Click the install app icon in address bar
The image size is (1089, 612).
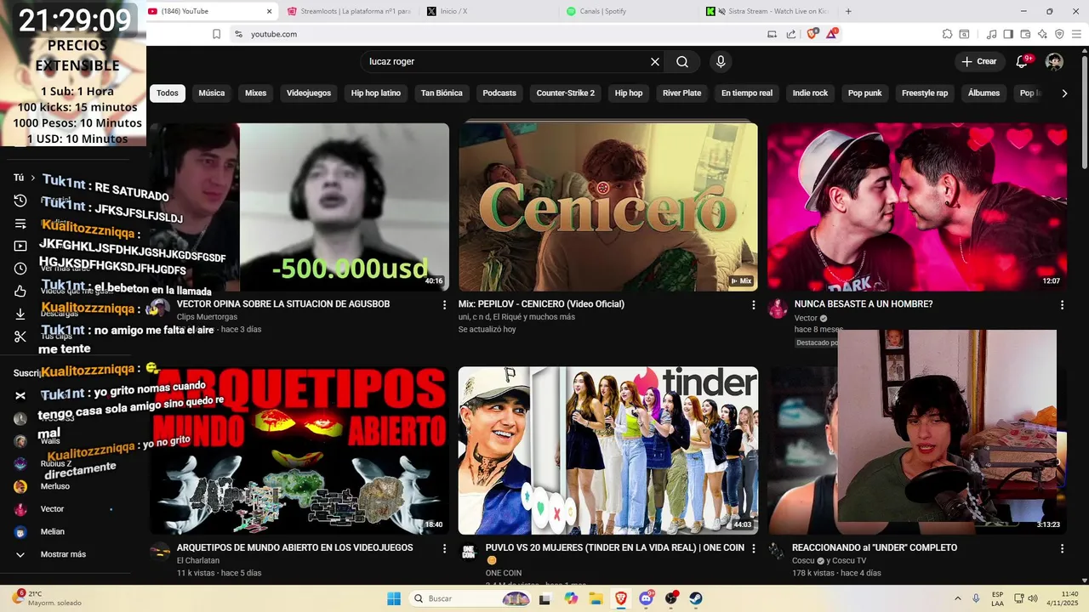[773, 34]
